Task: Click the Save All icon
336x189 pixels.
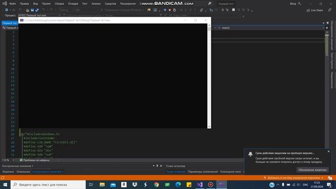Action: [37, 10]
